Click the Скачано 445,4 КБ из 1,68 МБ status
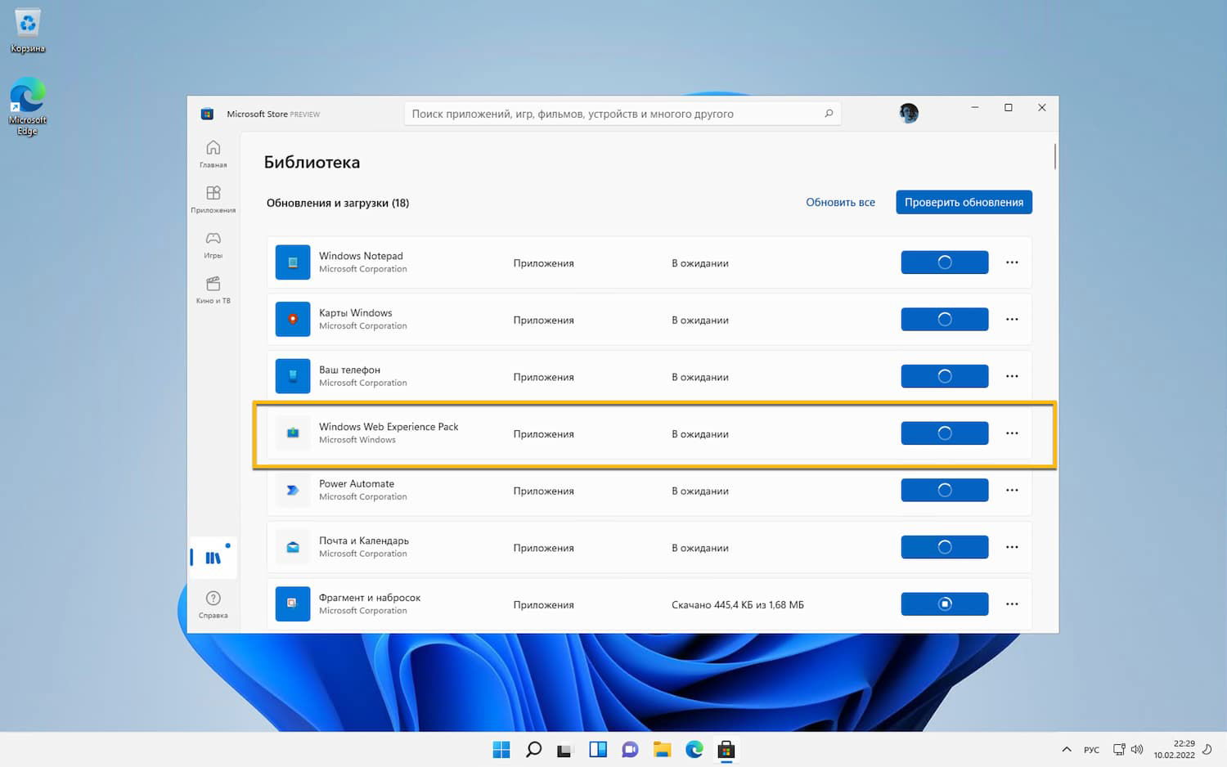1227x767 pixels. (x=738, y=605)
